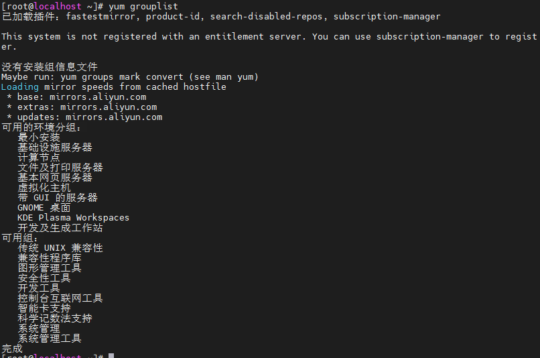The height and width of the screenshot is (358, 540).
Task: Click the "传统 UNIX 兼容性" group
Action: [x=60, y=248]
